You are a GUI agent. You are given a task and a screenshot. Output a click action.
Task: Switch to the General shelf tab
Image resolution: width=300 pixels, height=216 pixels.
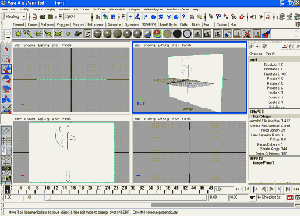19,25
